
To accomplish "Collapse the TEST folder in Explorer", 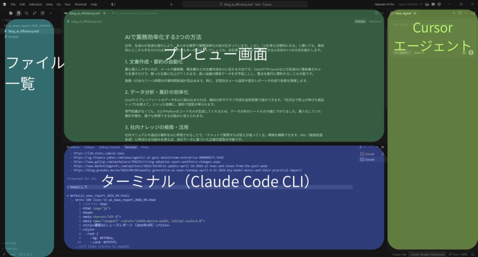I will (x=6, y=21).
